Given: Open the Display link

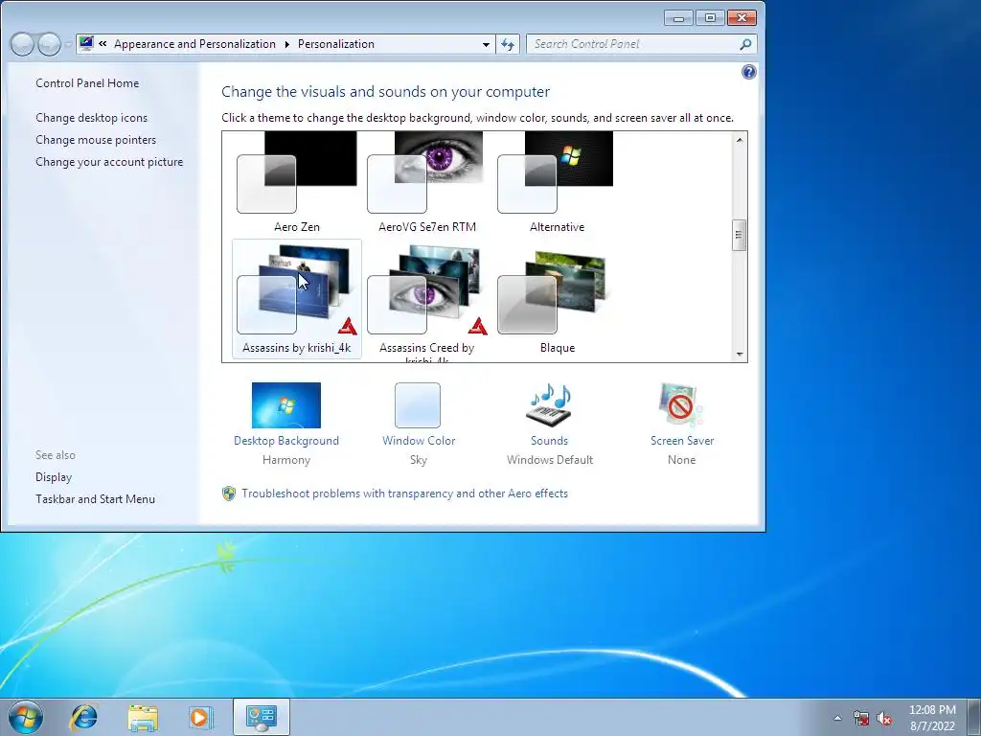Looking at the screenshot, I should pyautogui.click(x=54, y=477).
